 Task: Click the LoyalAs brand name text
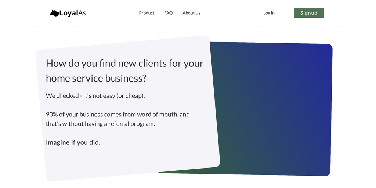point(73,13)
